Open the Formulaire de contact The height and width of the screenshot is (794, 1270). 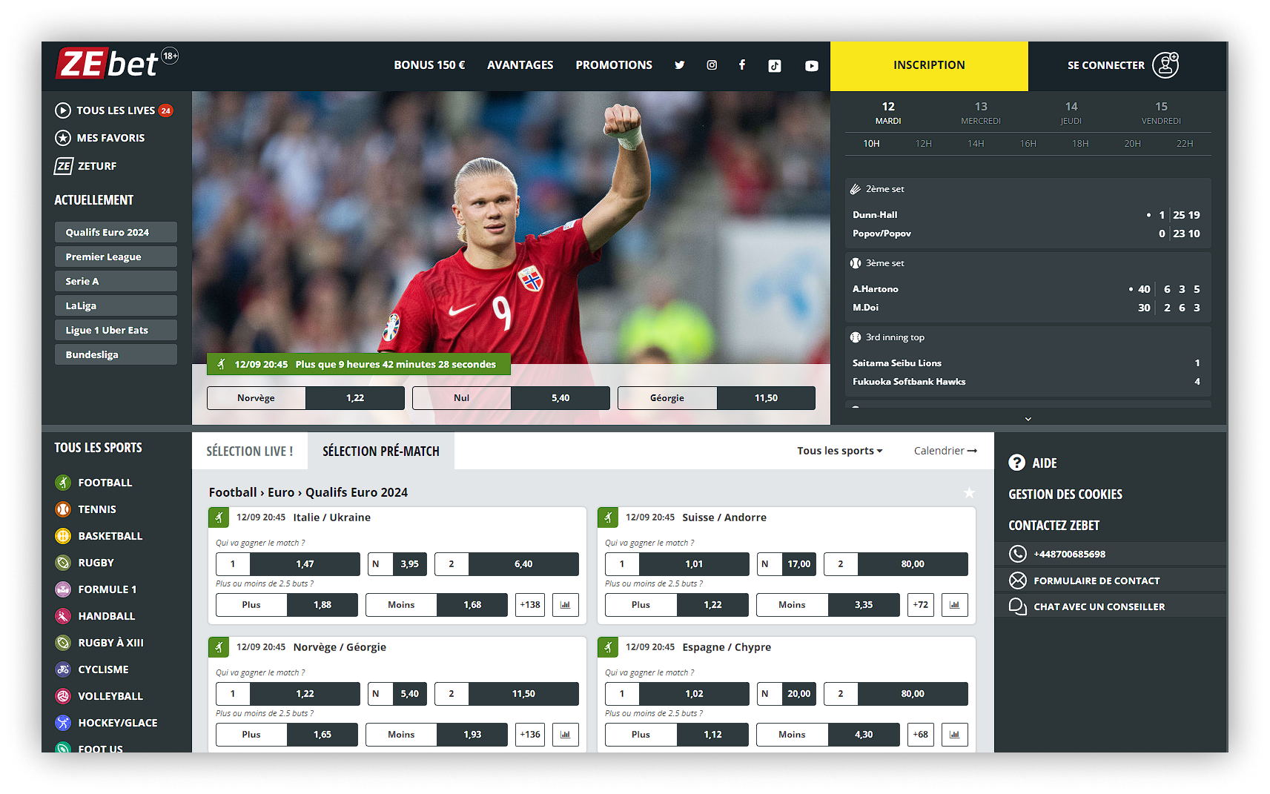click(x=1096, y=580)
